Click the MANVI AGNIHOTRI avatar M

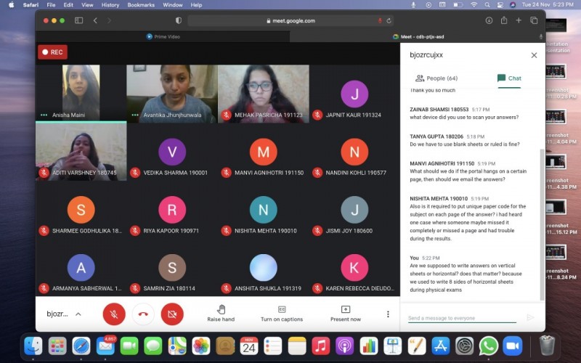pyautogui.click(x=263, y=152)
